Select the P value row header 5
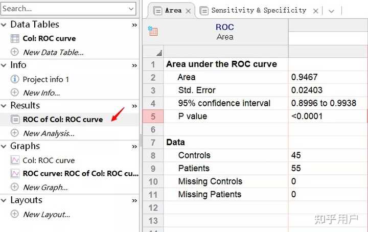This screenshot has height=232, width=368. [x=153, y=116]
